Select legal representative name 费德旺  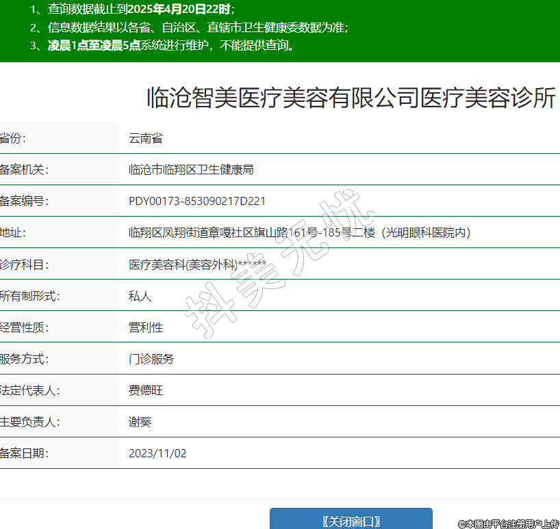tap(146, 390)
